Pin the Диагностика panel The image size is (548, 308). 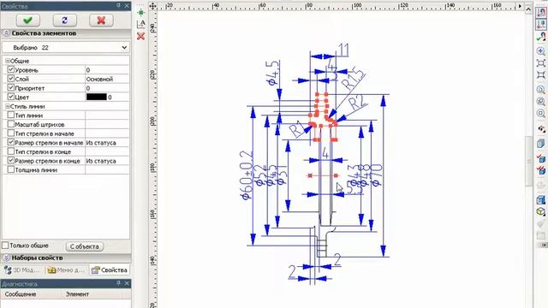click(x=118, y=283)
